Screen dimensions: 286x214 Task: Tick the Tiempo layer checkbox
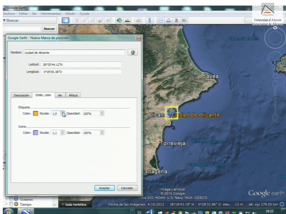pyautogui.click(x=11, y=204)
